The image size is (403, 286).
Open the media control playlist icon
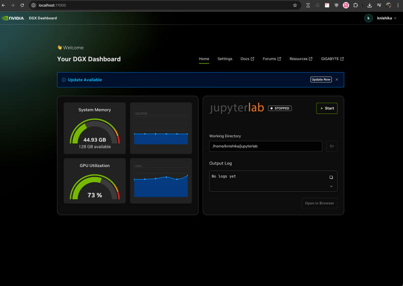(379, 5)
